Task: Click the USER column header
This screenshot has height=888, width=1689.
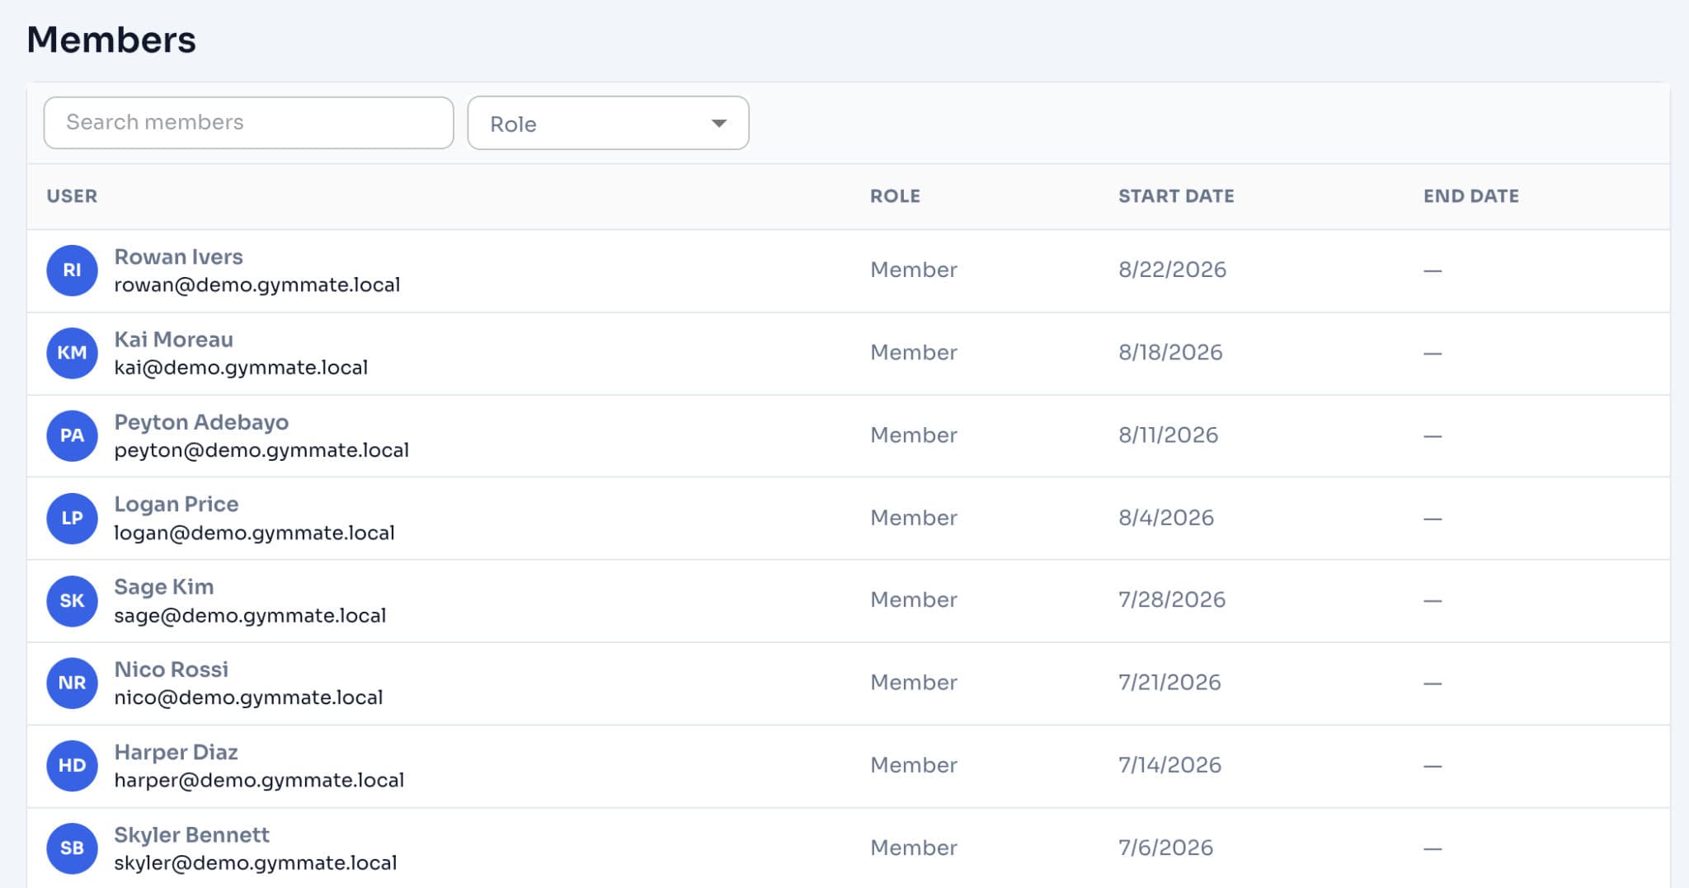Action: 72,196
